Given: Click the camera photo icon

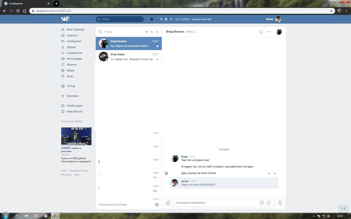Looking at the screenshot, I should [x=262, y=203].
